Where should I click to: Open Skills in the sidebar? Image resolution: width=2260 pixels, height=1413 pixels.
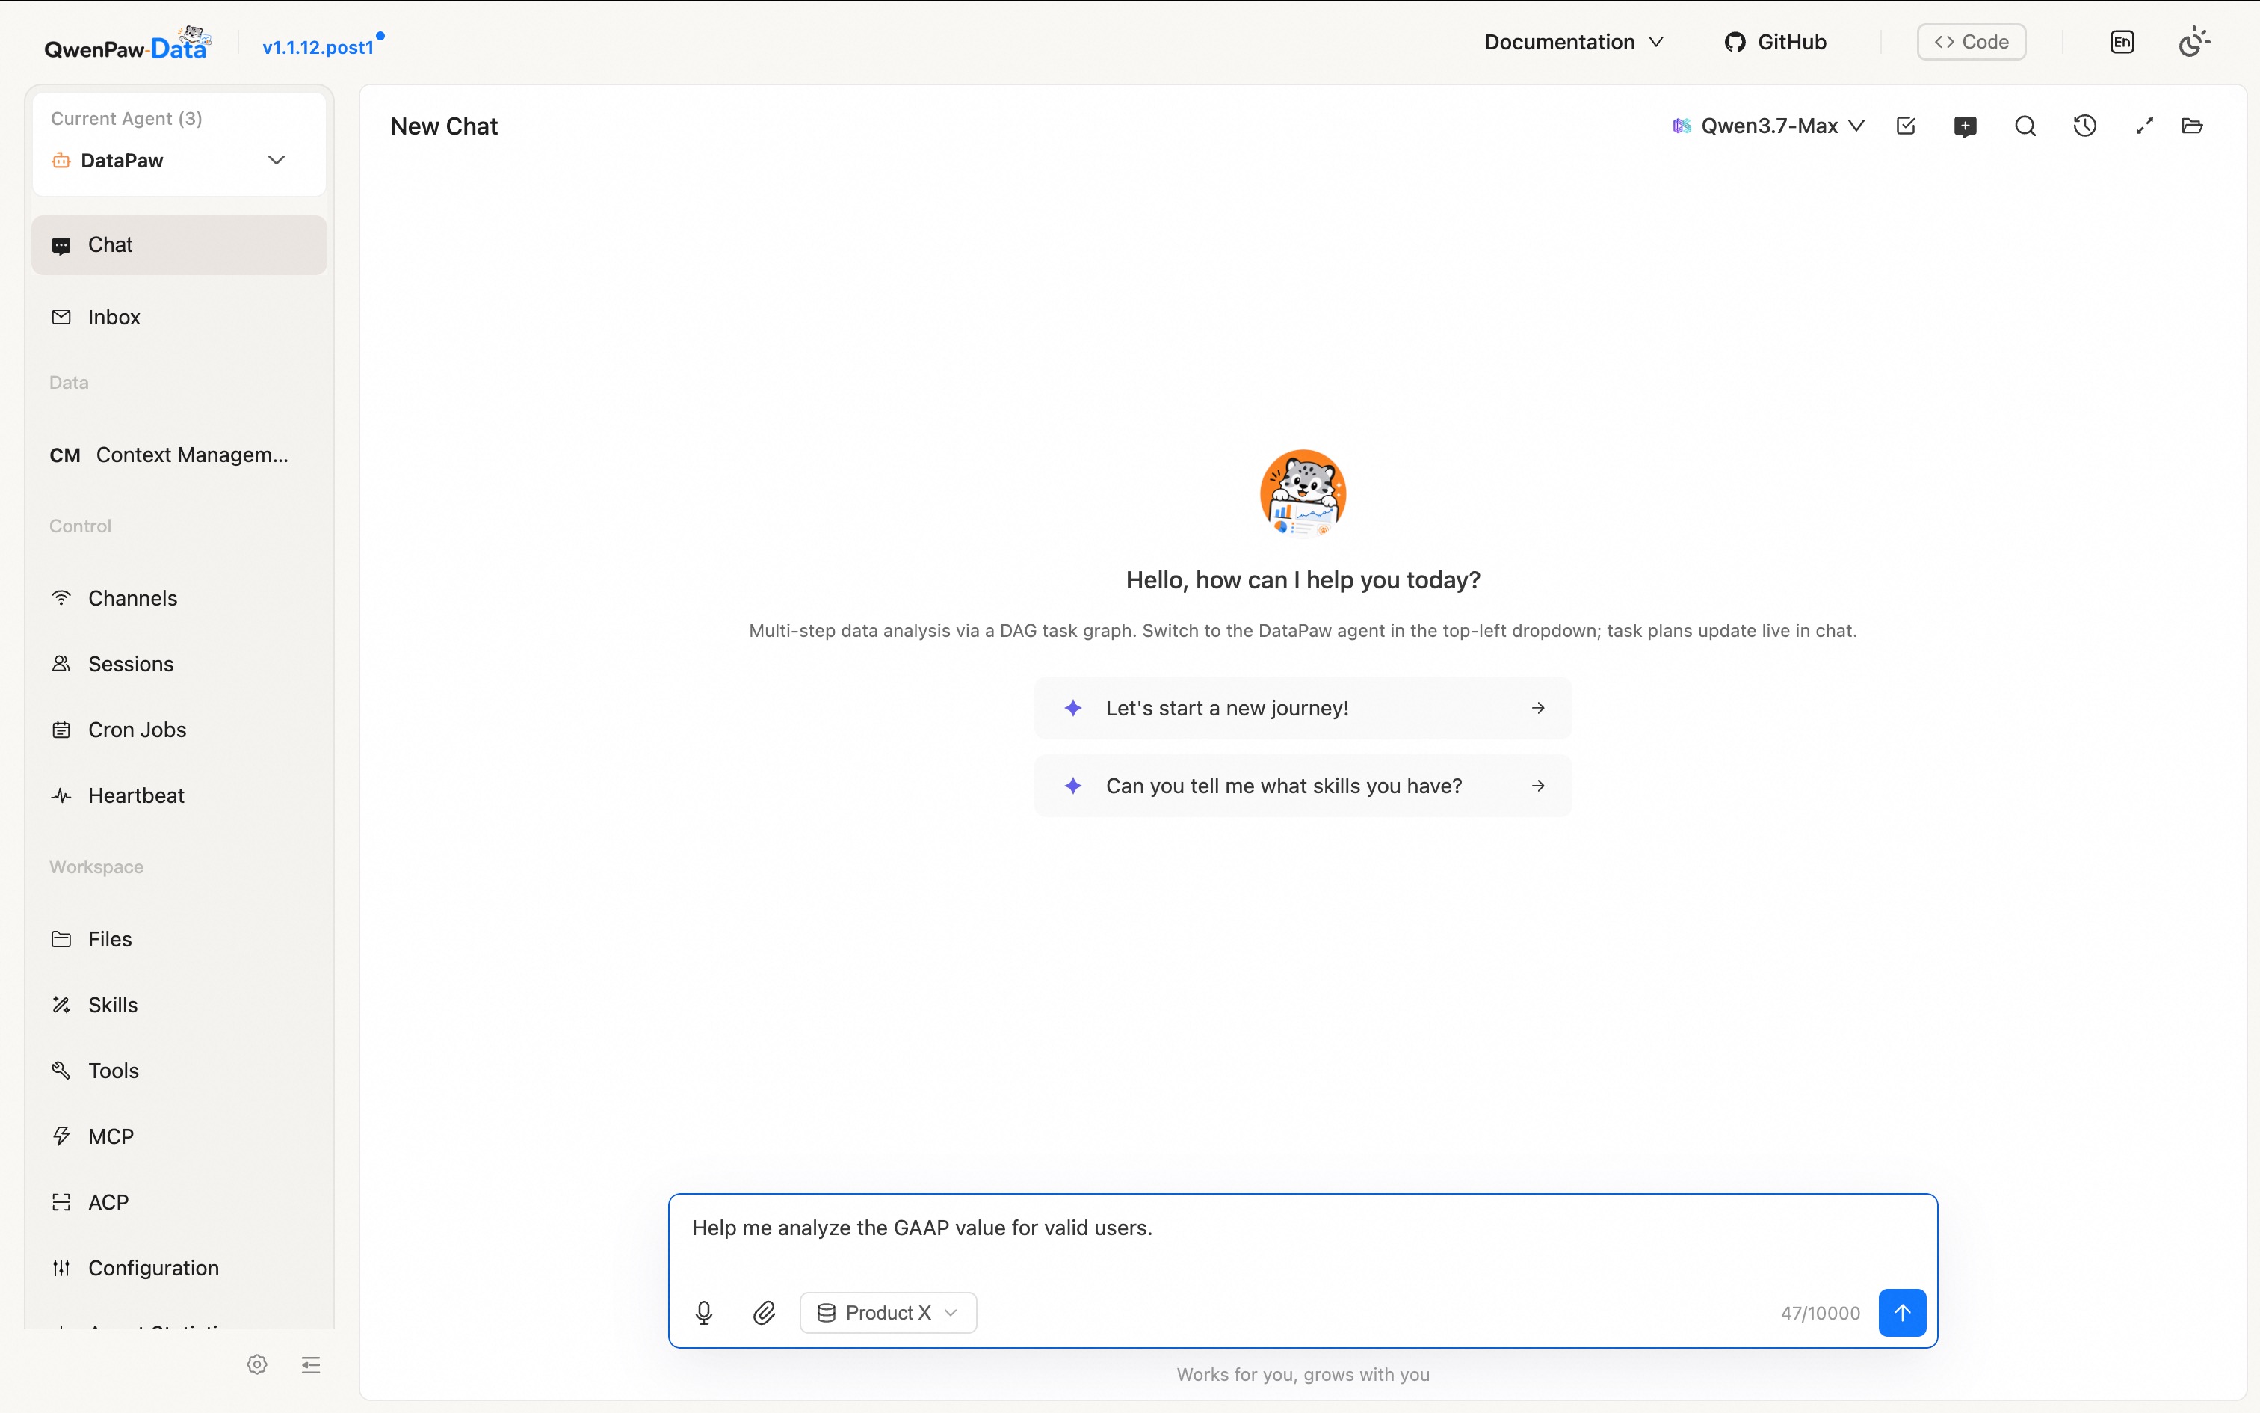(179, 1005)
